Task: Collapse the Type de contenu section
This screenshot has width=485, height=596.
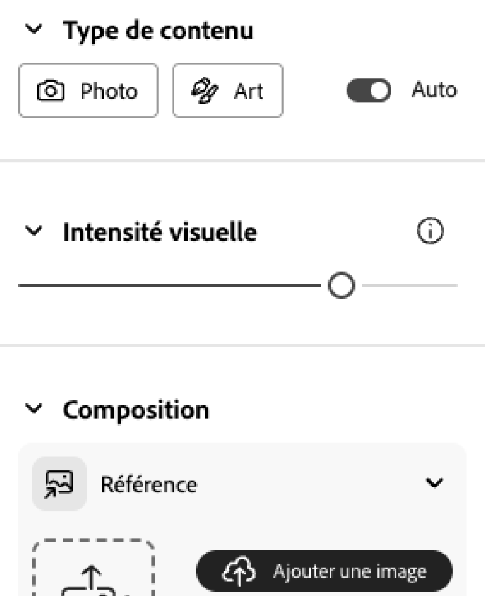Action: pyautogui.click(x=33, y=31)
